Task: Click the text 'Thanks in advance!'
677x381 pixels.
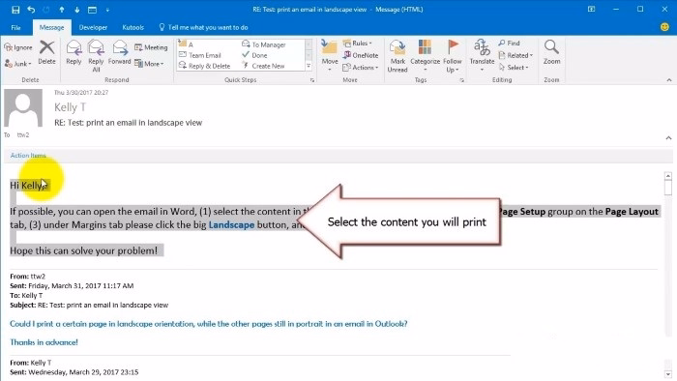Action: click(x=44, y=342)
